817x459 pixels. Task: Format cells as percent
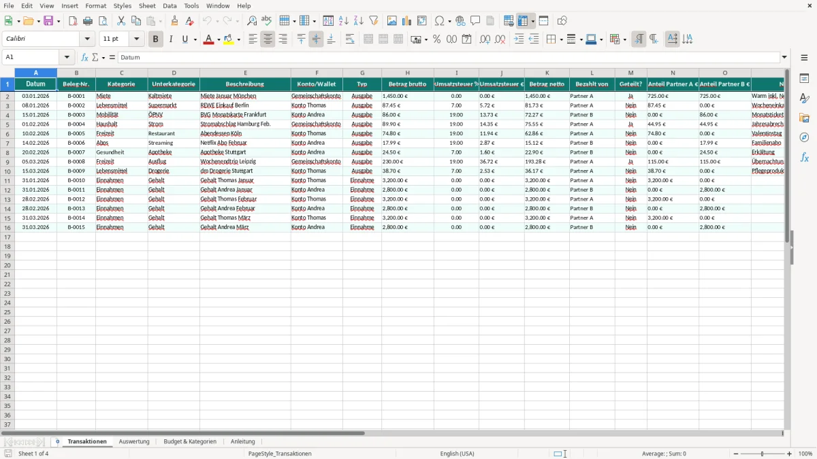(x=436, y=39)
